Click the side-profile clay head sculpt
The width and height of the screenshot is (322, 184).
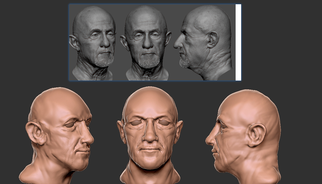[243, 137]
